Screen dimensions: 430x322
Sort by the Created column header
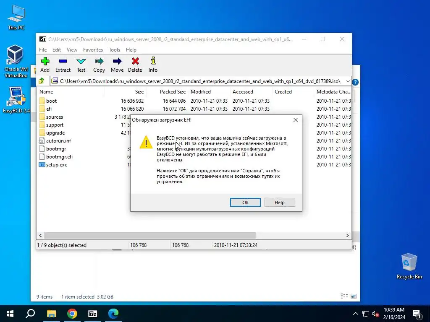pos(293,92)
